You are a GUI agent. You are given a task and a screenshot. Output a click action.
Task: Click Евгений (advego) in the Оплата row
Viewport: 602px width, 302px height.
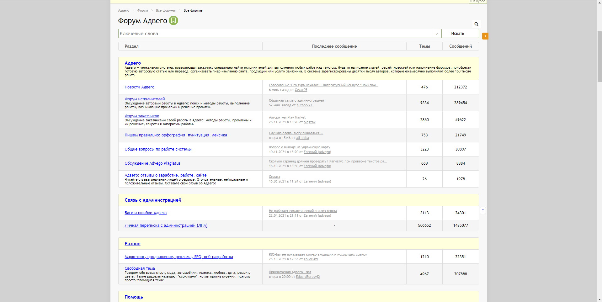317,182
